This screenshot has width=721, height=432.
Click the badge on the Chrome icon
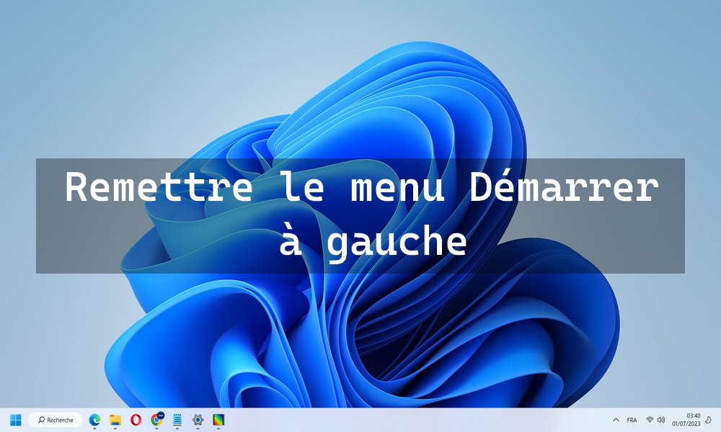click(160, 414)
